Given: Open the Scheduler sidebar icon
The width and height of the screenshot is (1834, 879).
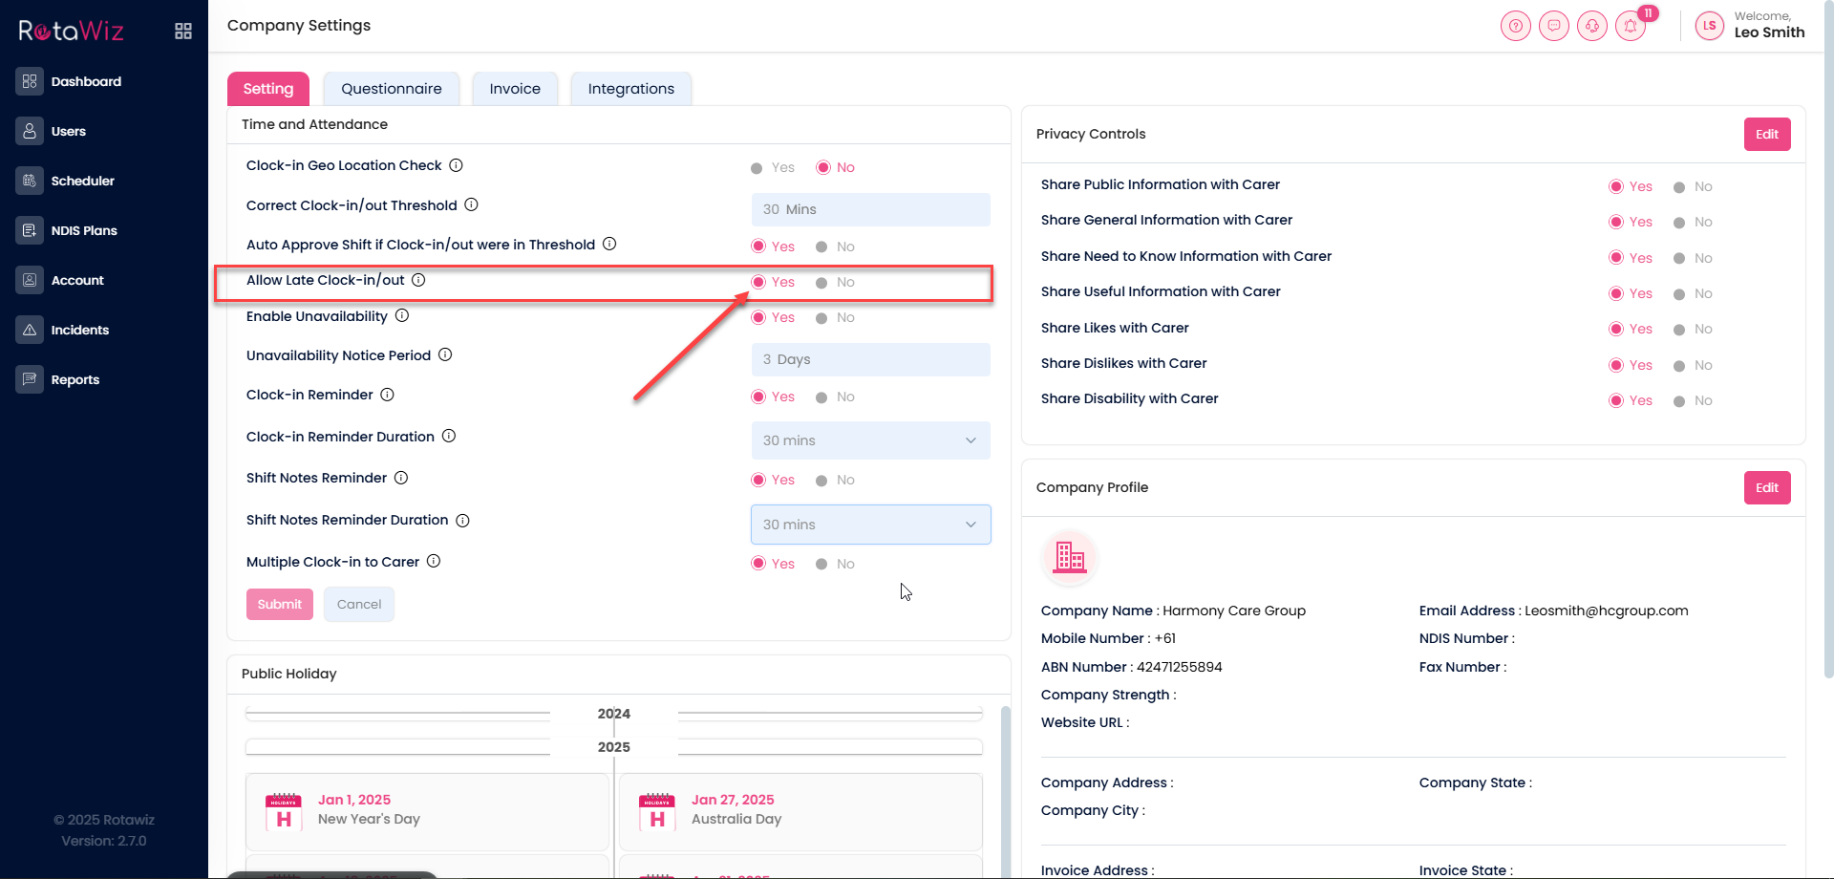Looking at the screenshot, I should 30,181.
